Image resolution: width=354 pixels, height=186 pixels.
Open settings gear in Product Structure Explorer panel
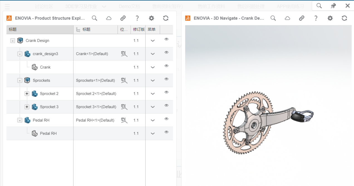(x=151, y=18)
